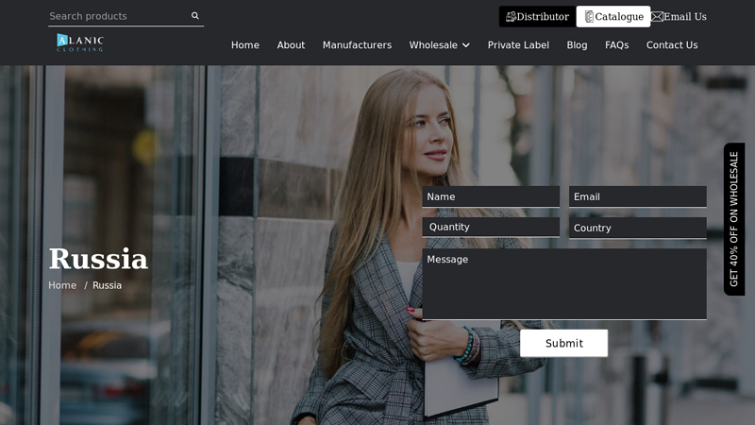Click the Home breadcrumb link

tap(62, 285)
